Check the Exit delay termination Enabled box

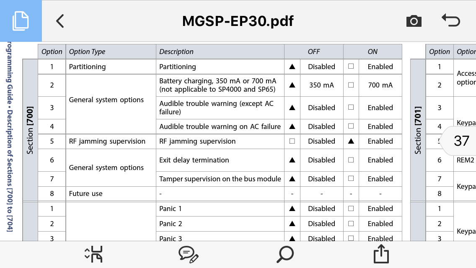pos(351,160)
